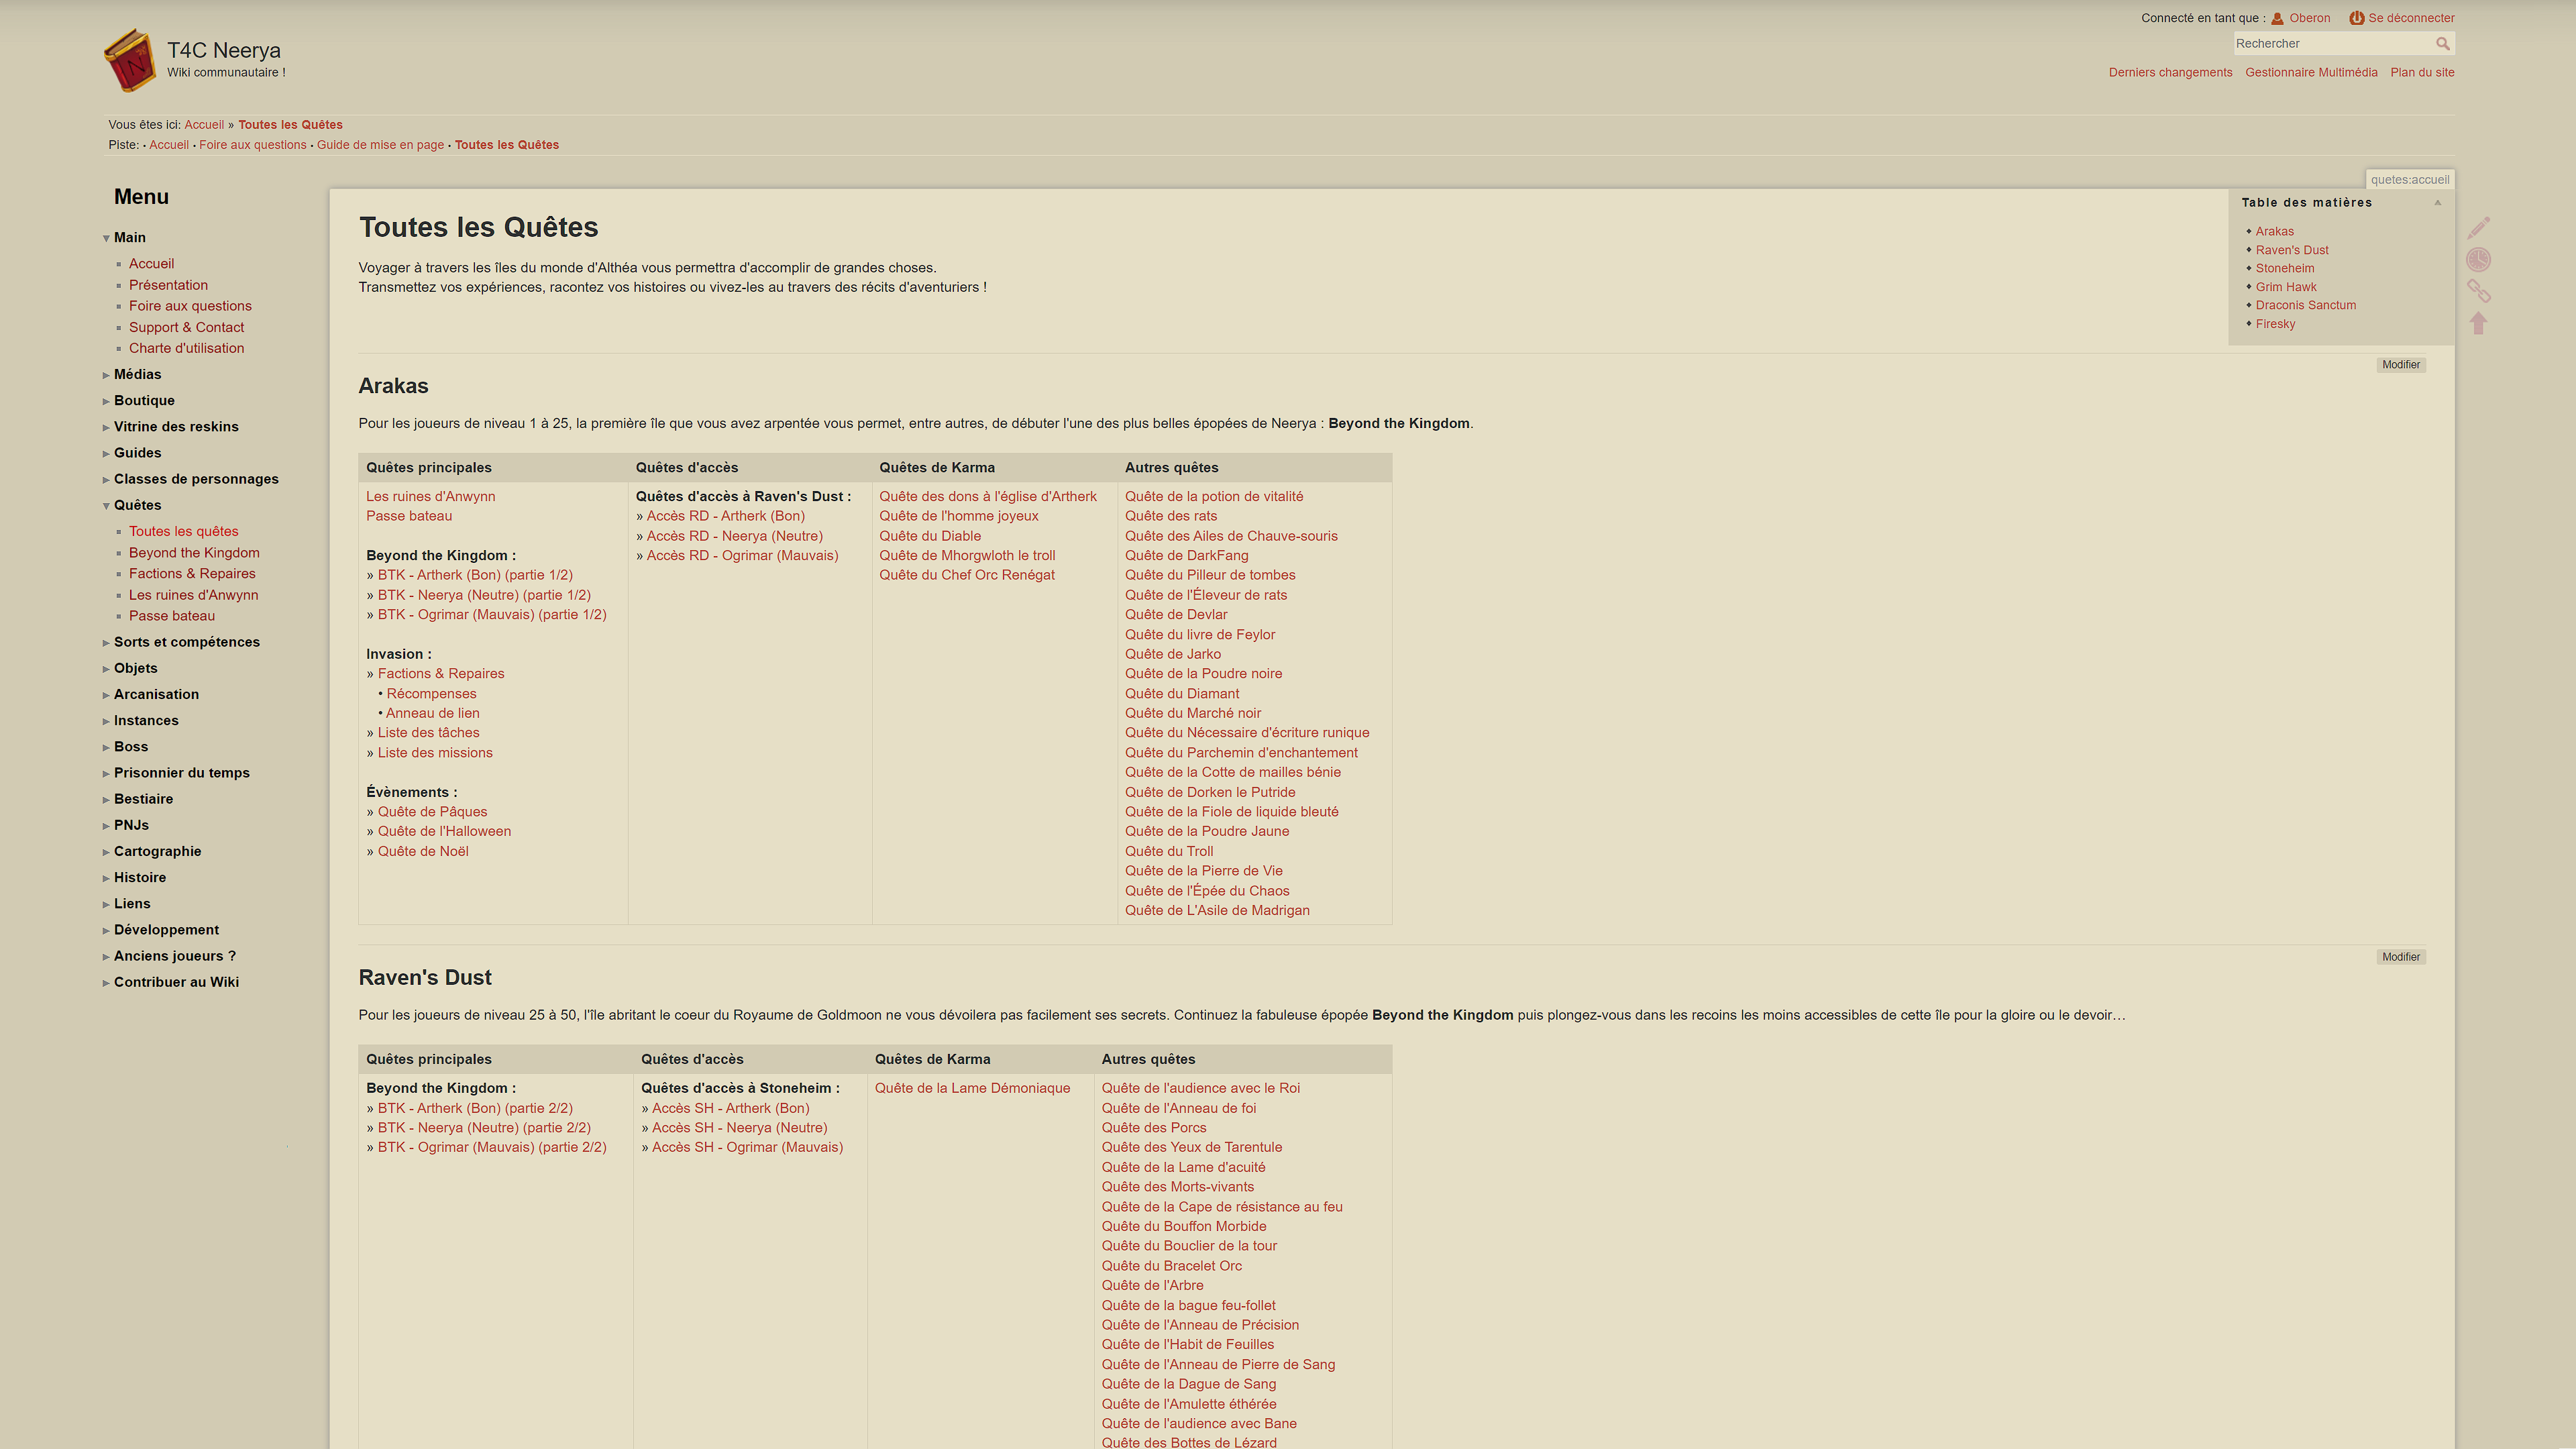Screen dimensions: 2576x1449
Task: Open the Quête du Diable link
Action: coord(929,536)
